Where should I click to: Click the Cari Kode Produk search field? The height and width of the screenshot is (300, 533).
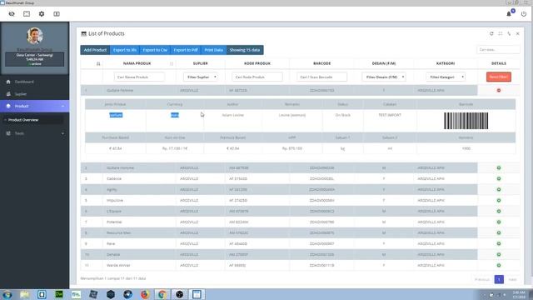coord(257,77)
